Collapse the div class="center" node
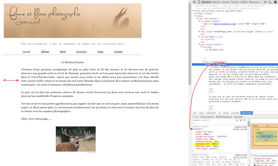This screenshot has height=166, width=278. pos(204,62)
